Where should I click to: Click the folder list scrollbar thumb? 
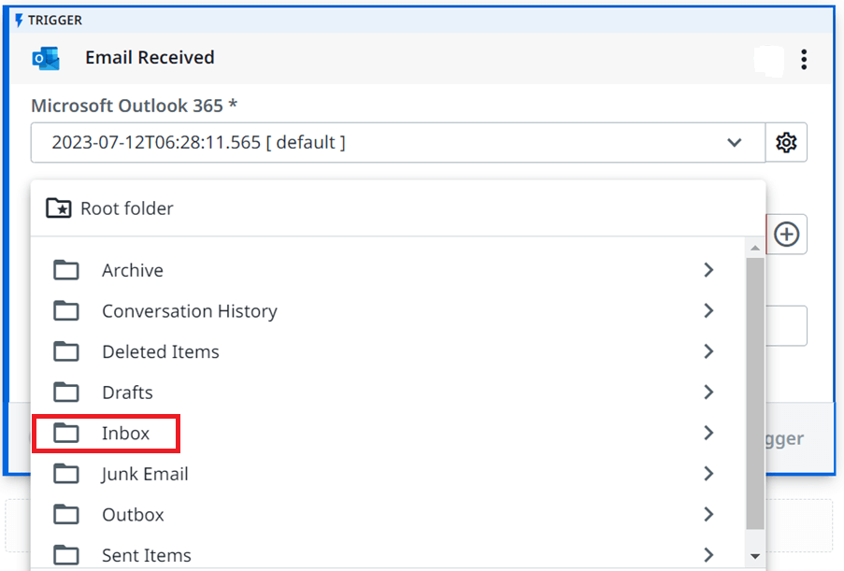[755, 393]
